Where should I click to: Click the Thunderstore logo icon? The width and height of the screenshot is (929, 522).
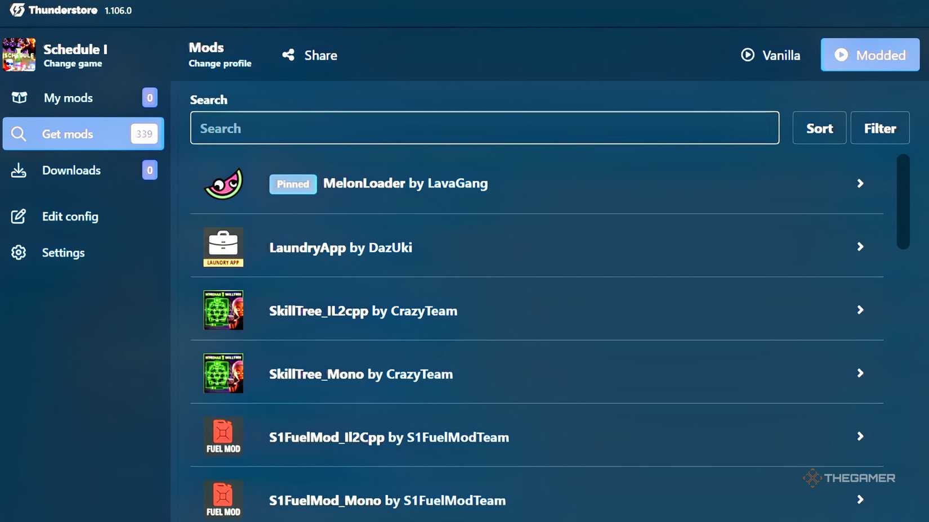coord(17,10)
